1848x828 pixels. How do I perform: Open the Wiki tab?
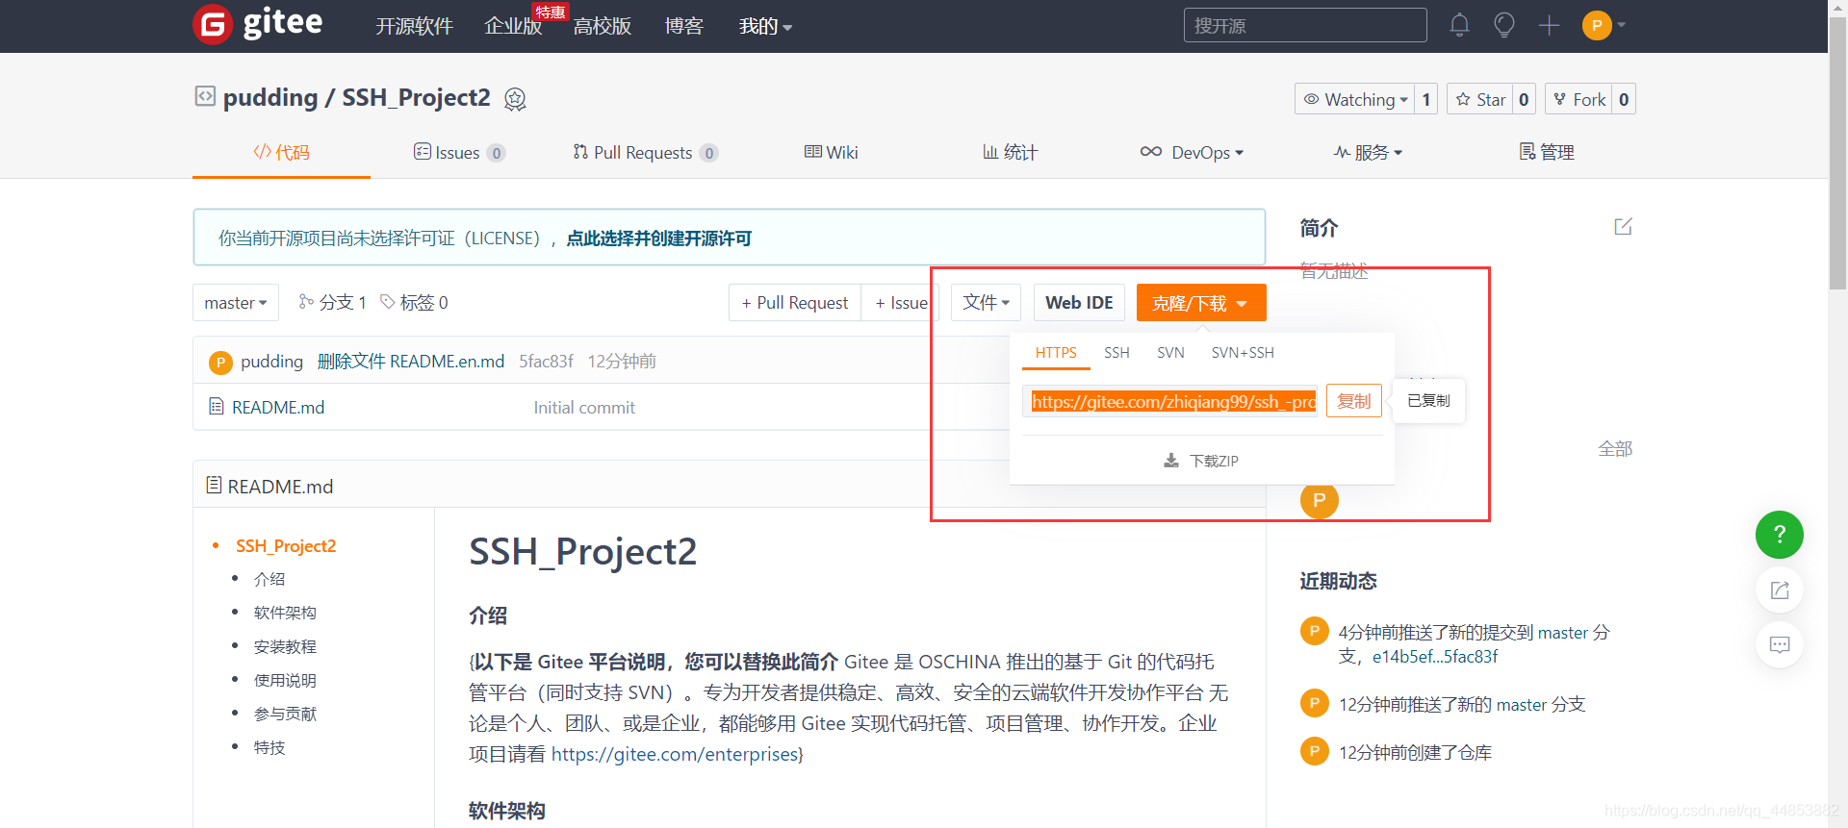tap(832, 152)
